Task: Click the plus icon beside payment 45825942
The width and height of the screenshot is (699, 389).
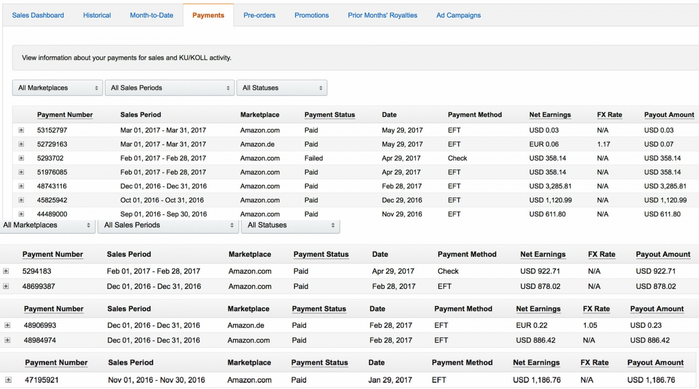Action: 21,200
